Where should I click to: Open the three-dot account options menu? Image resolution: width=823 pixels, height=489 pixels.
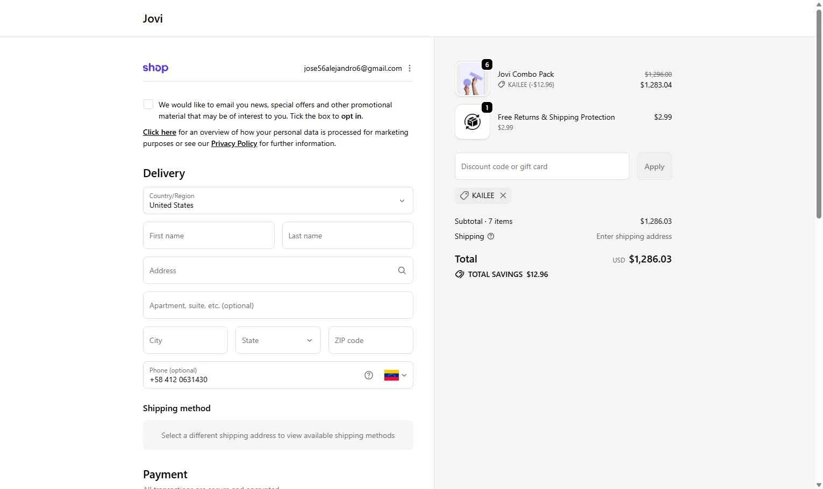tap(410, 68)
